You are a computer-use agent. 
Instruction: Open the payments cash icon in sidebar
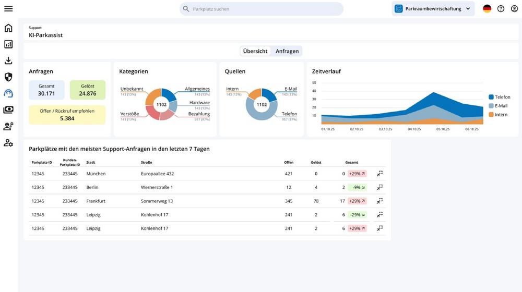(x=8, y=110)
